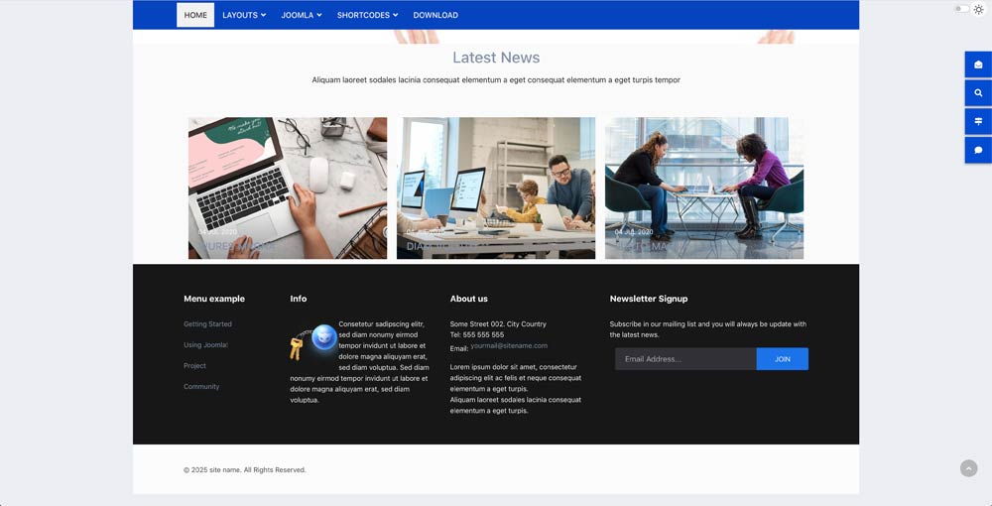Open the yourmail@sitename.com email link
The height and width of the screenshot is (506, 992).
tap(509, 346)
